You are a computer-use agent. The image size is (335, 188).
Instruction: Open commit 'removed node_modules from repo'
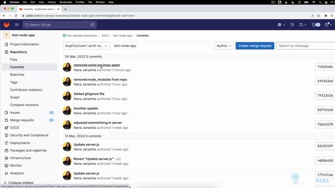click(100, 79)
